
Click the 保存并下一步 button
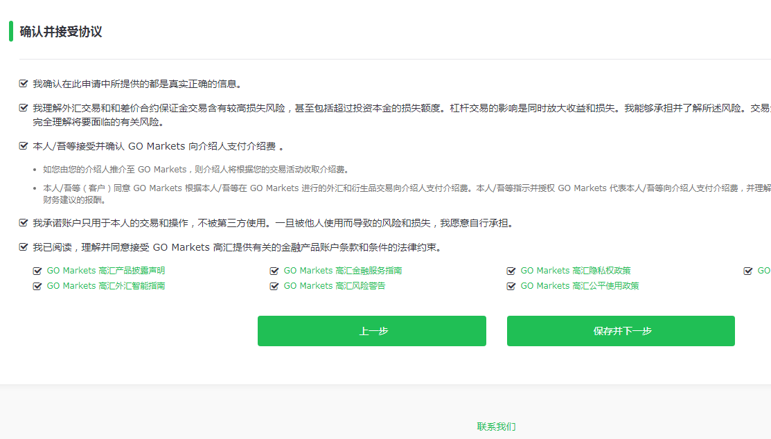pos(621,331)
